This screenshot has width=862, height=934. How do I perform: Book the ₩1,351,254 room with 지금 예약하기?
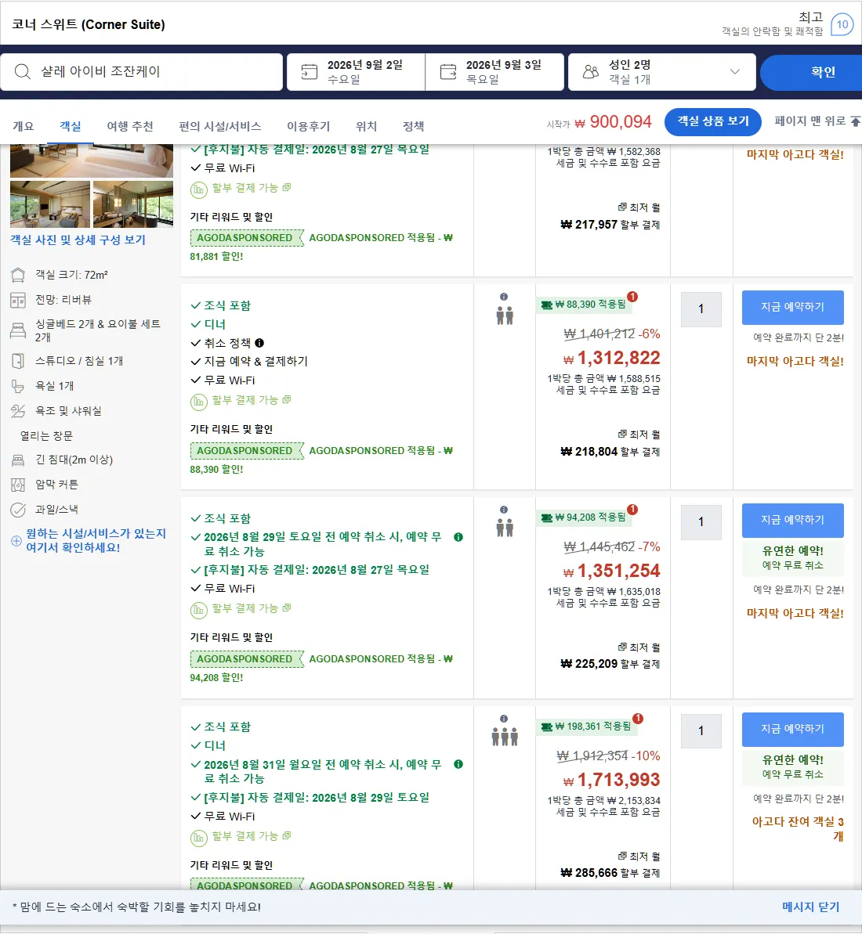[x=793, y=521]
